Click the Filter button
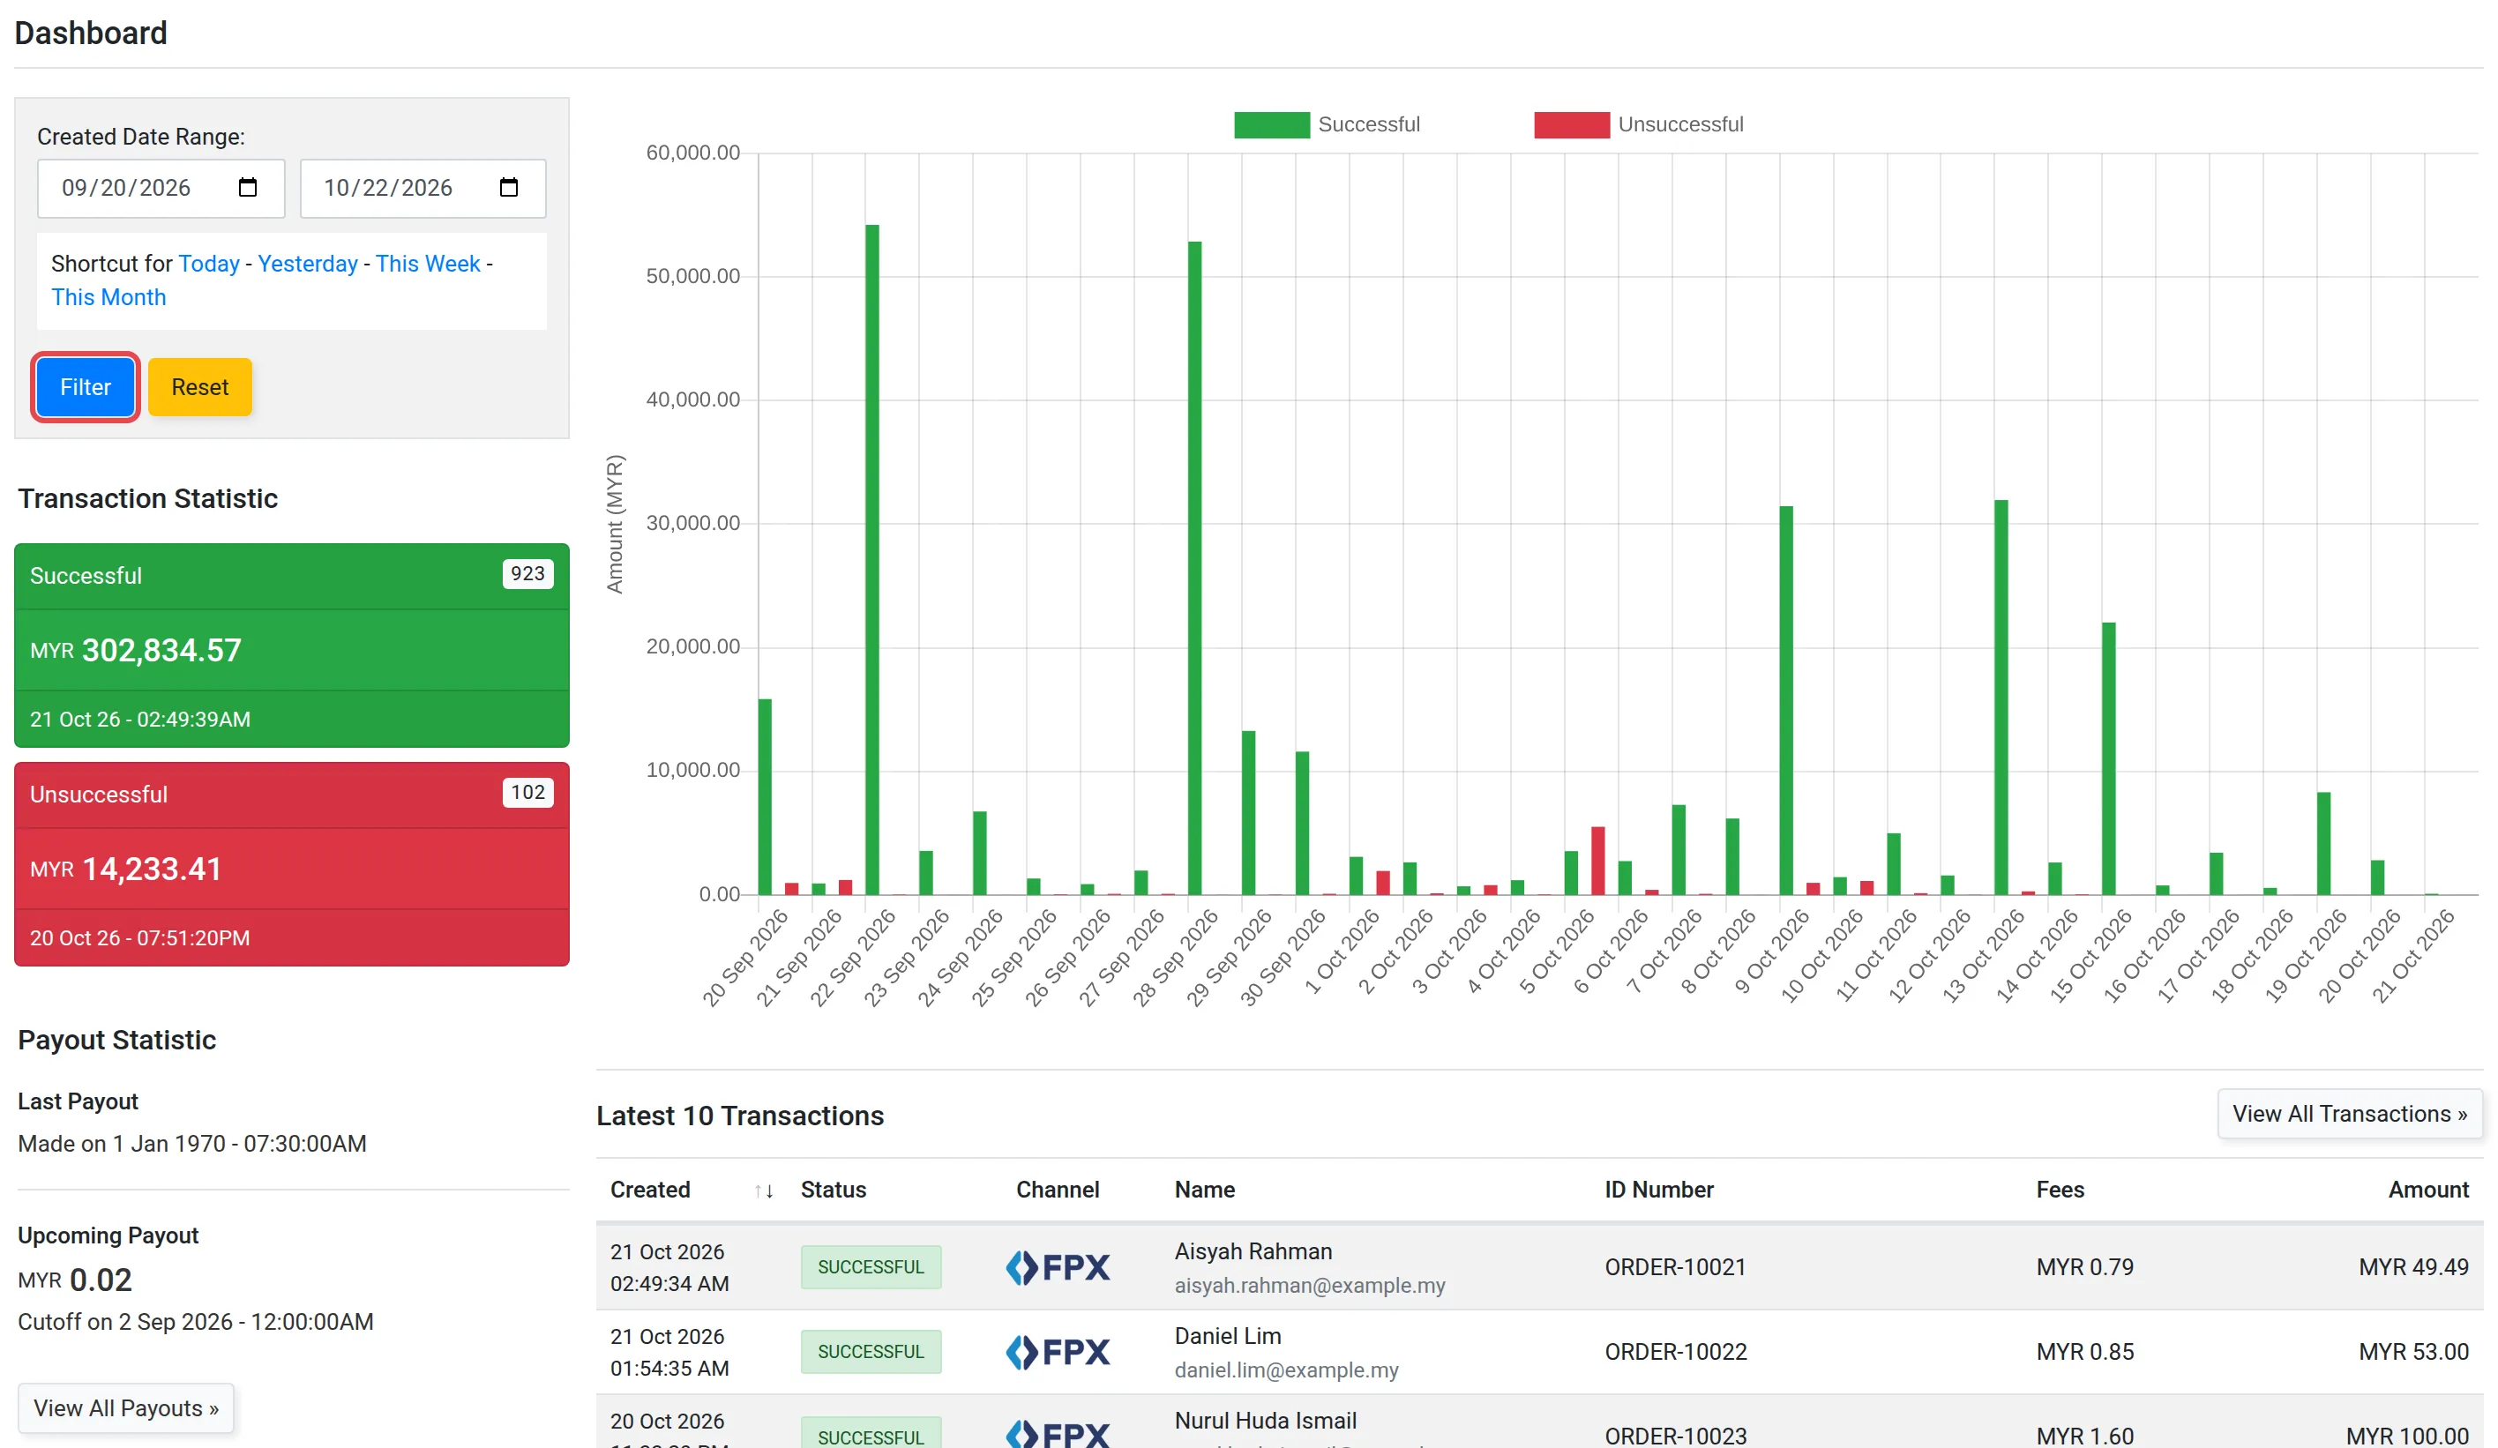 click(86, 386)
